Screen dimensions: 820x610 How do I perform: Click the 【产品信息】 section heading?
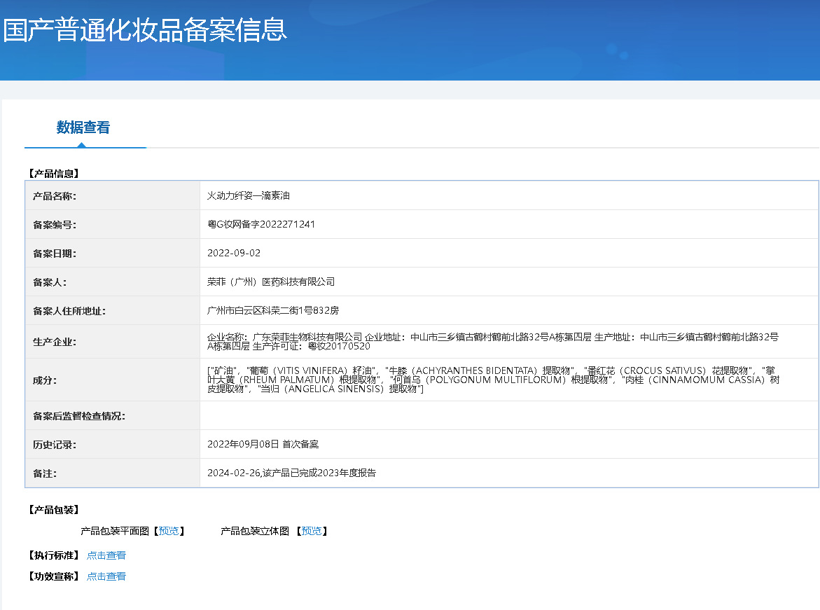[54, 174]
